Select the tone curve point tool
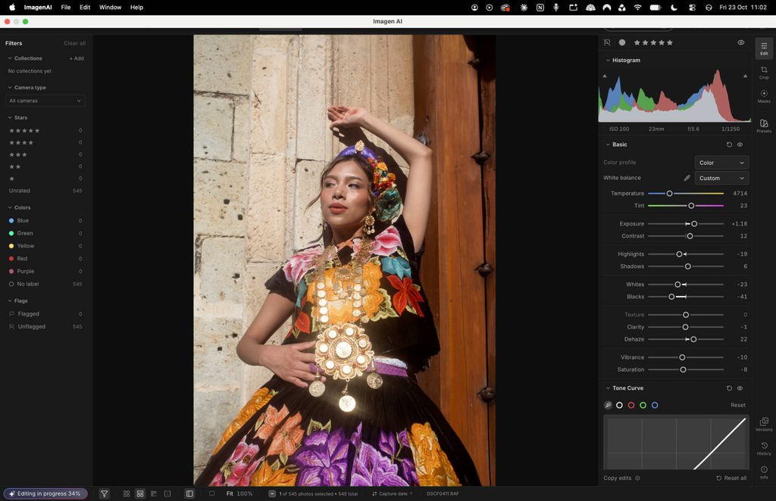This screenshot has height=501, width=776. pos(609,405)
